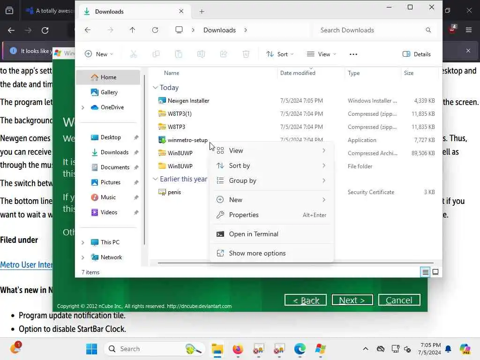The height and width of the screenshot is (360, 480).
Task: Choose Open in Terminal
Action: [271, 234]
